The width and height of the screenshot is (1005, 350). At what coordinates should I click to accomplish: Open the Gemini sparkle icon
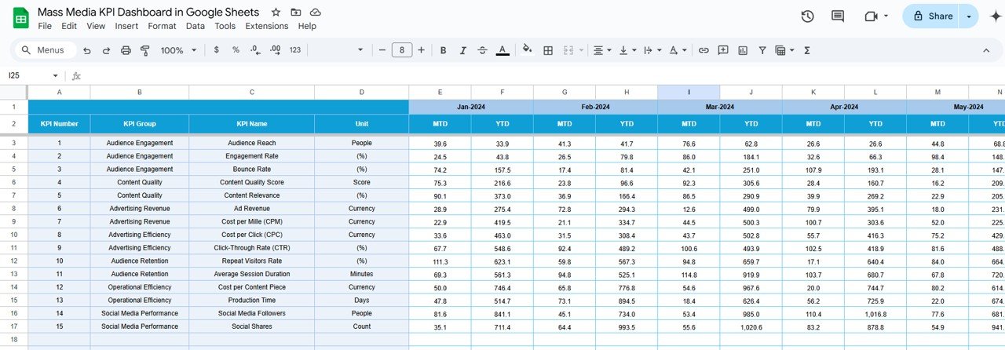(x=995, y=16)
